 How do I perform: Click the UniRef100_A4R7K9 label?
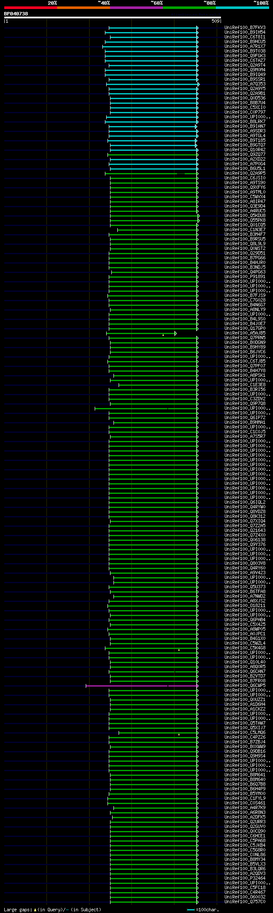tap(245, 808)
